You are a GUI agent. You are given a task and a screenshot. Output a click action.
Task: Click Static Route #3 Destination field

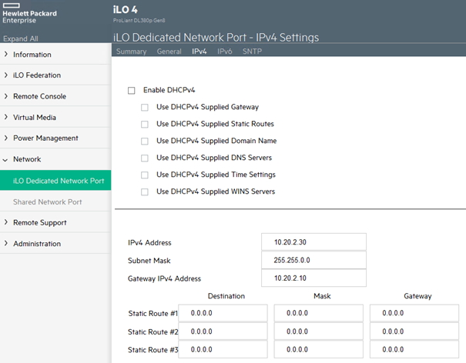223,349
